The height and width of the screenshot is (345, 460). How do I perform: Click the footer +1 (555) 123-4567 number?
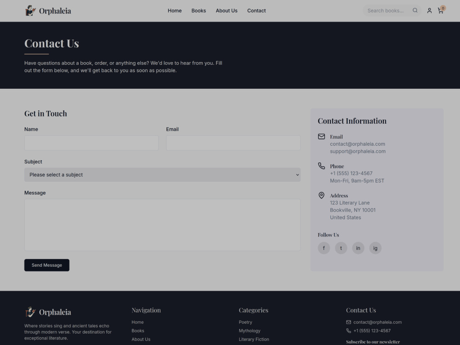372,331
